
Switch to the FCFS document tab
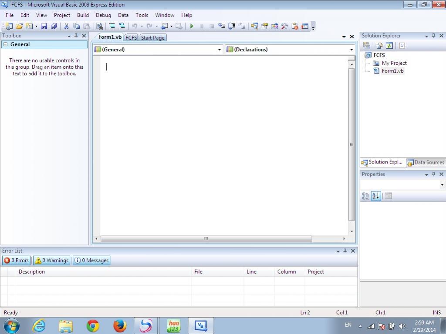coord(131,37)
